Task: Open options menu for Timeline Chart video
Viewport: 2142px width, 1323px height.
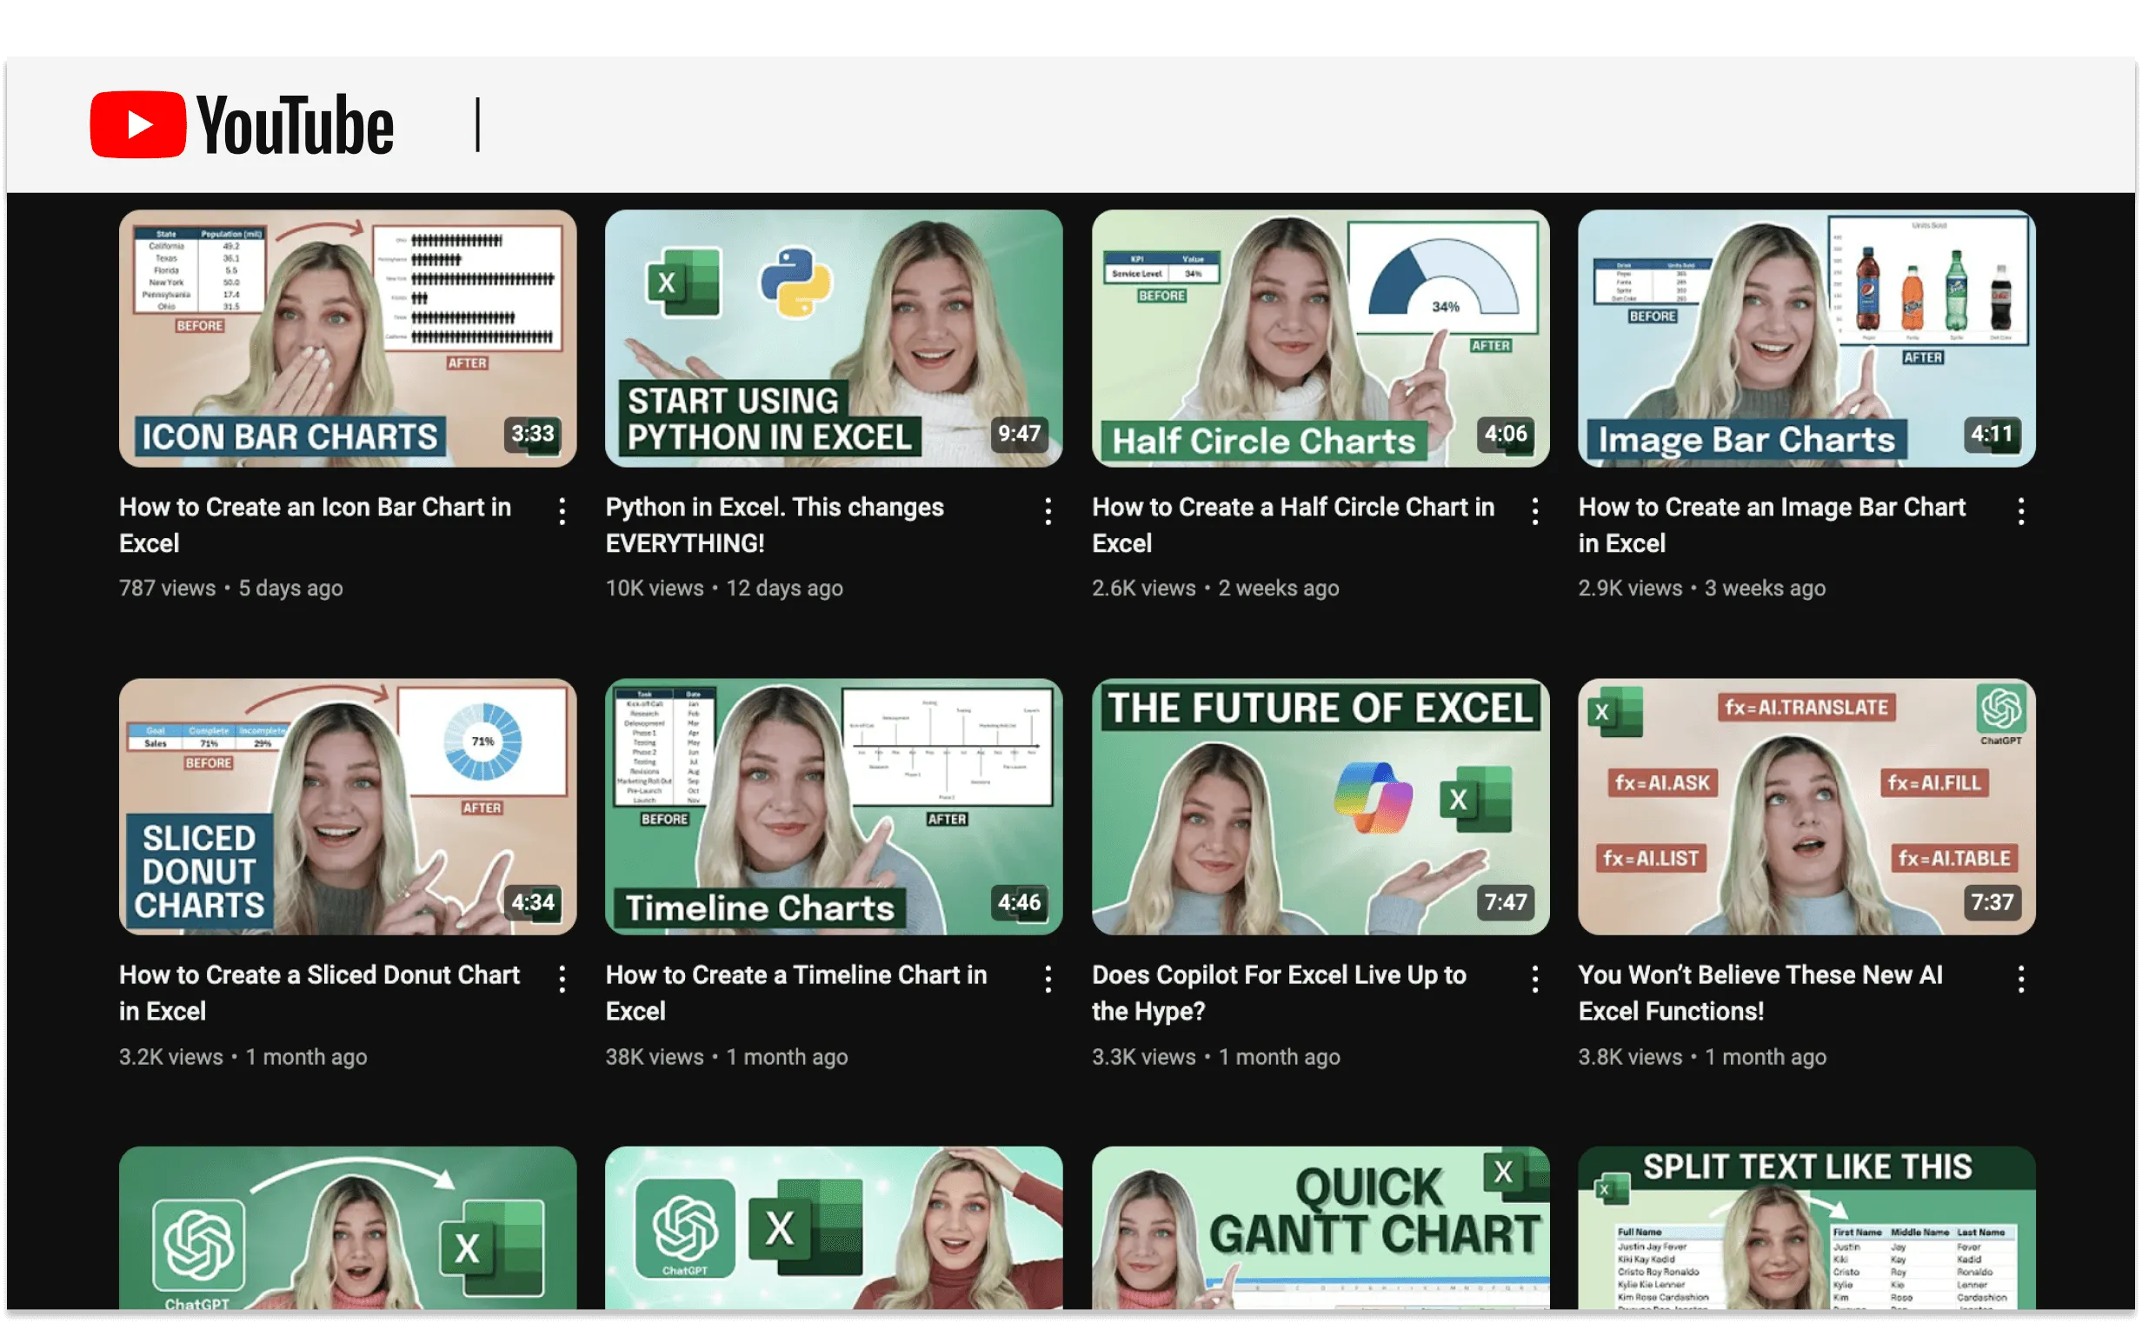Action: (x=1048, y=979)
